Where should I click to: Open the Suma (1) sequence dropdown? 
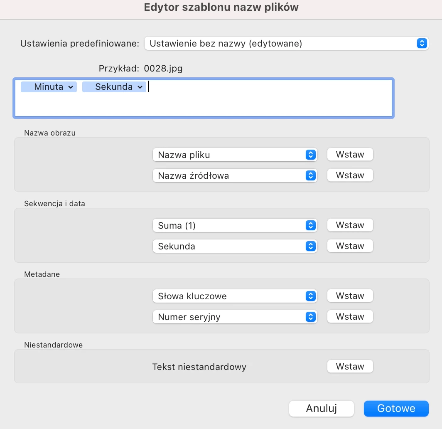pyautogui.click(x=235, y=226)
